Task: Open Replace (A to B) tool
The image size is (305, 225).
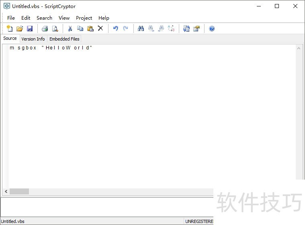Action: click(x=171, y=29)
